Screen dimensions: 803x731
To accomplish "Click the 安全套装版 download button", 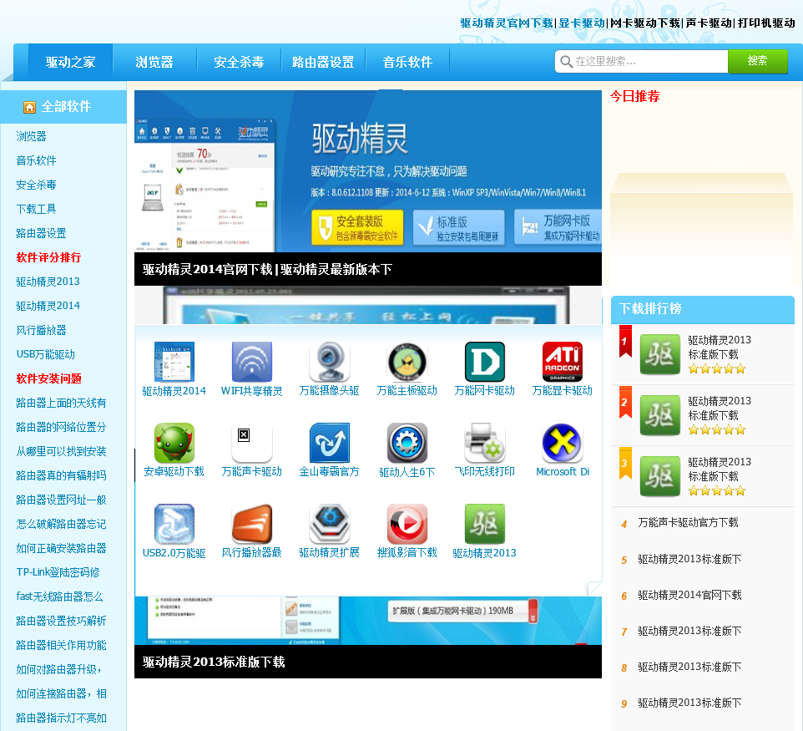I will (357, 227).
